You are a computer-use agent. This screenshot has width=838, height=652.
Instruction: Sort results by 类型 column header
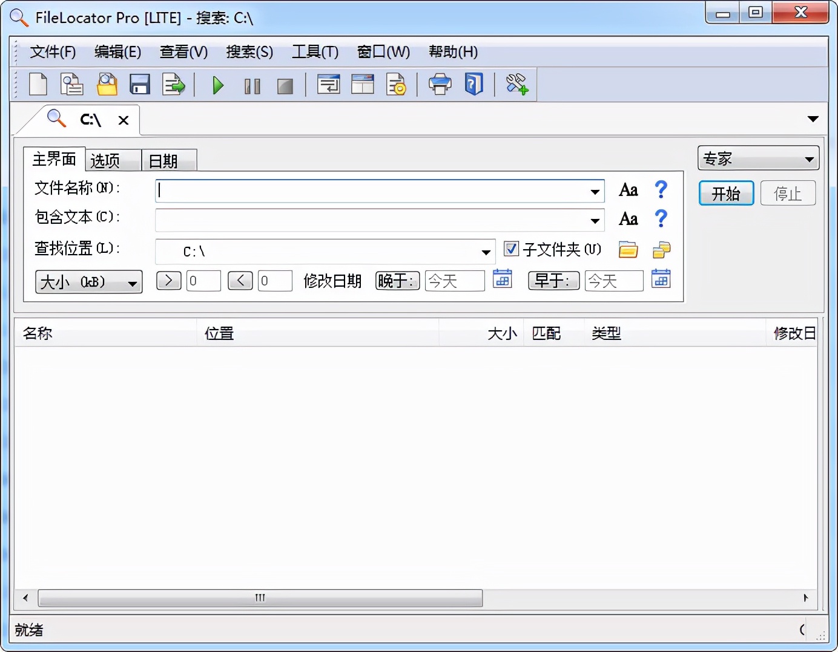(675, 333)
